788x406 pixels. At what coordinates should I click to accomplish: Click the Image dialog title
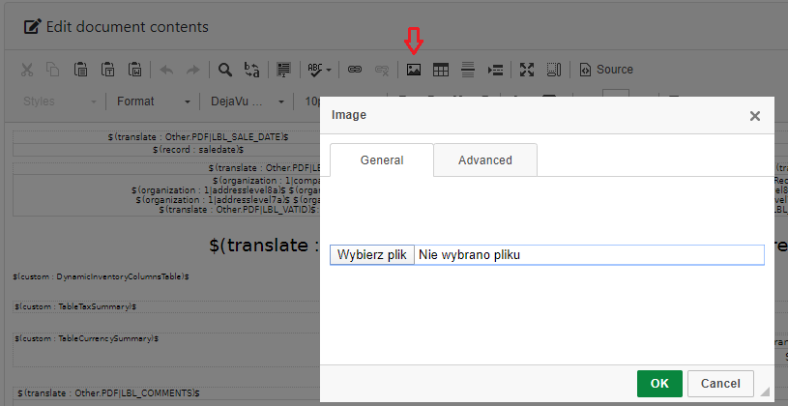click(x=349, y=115)
